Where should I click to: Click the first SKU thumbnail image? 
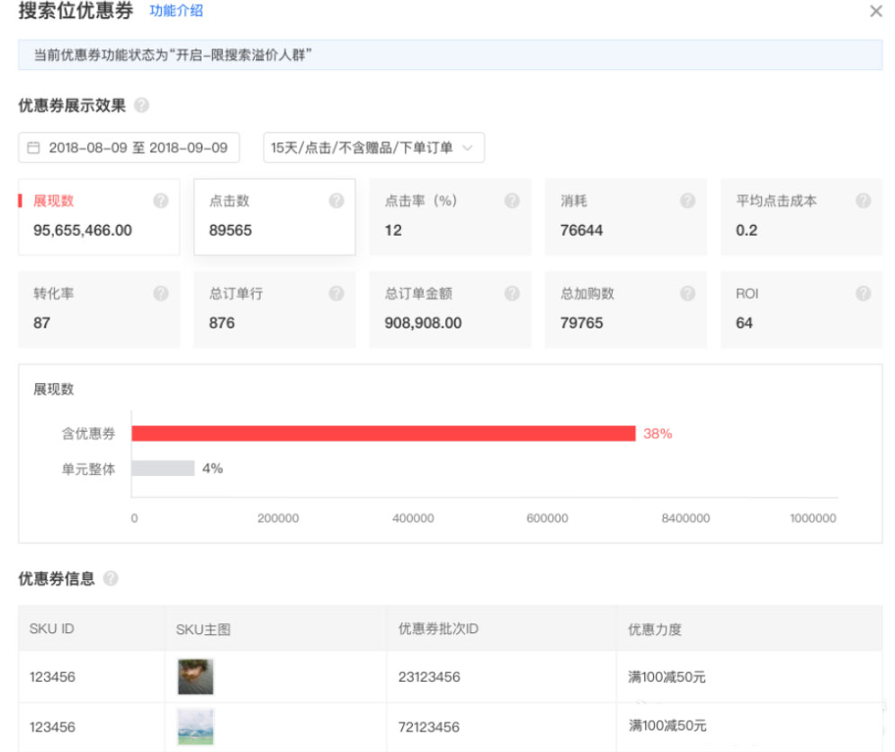(x=195, y=676)
